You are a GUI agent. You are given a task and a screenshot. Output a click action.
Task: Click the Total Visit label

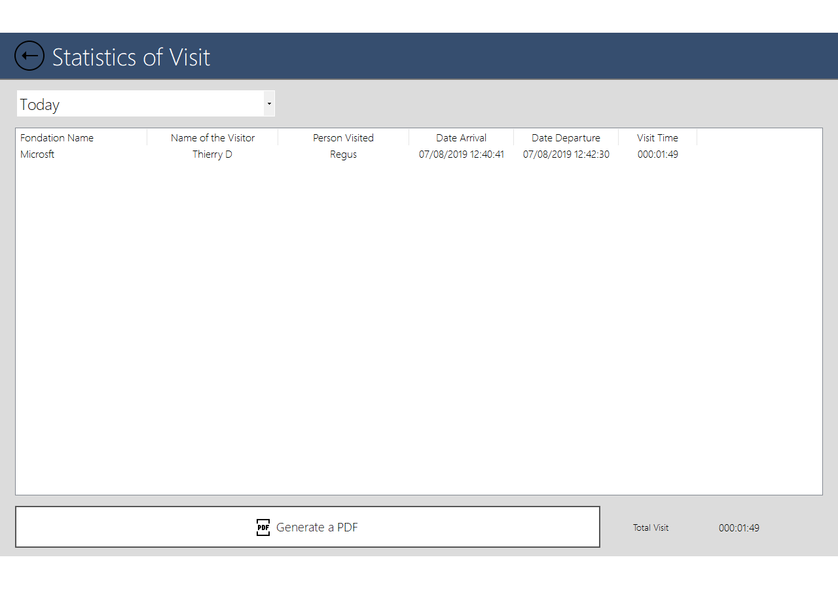pyautogui.click(x=651, y=528)
